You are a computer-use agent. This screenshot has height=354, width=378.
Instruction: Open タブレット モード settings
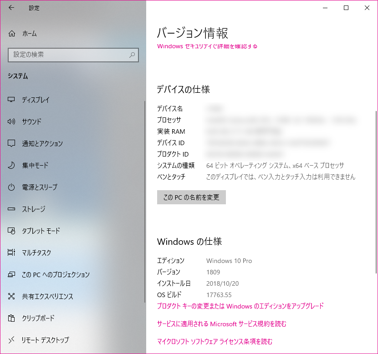(x=41, y=231)
